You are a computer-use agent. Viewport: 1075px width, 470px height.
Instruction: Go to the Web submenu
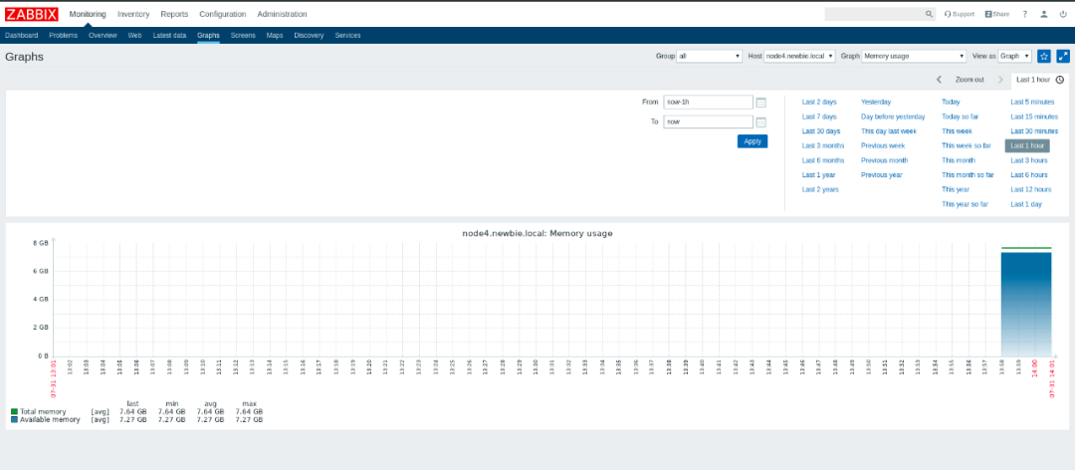(135, 35)
